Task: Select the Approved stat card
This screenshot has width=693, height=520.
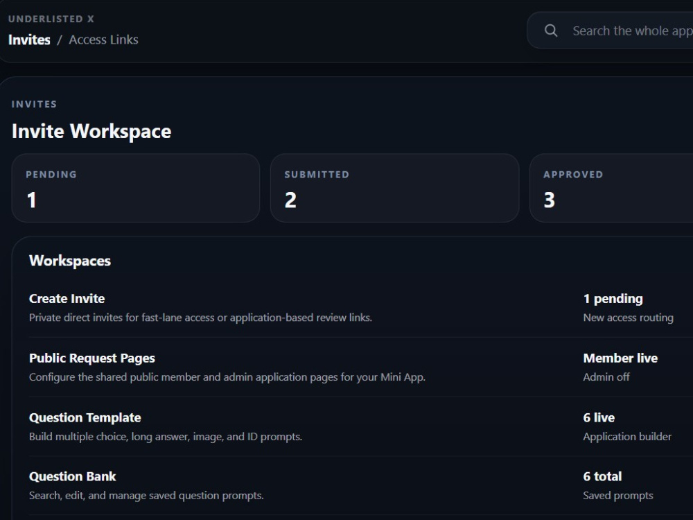Action: click(611, 188)
